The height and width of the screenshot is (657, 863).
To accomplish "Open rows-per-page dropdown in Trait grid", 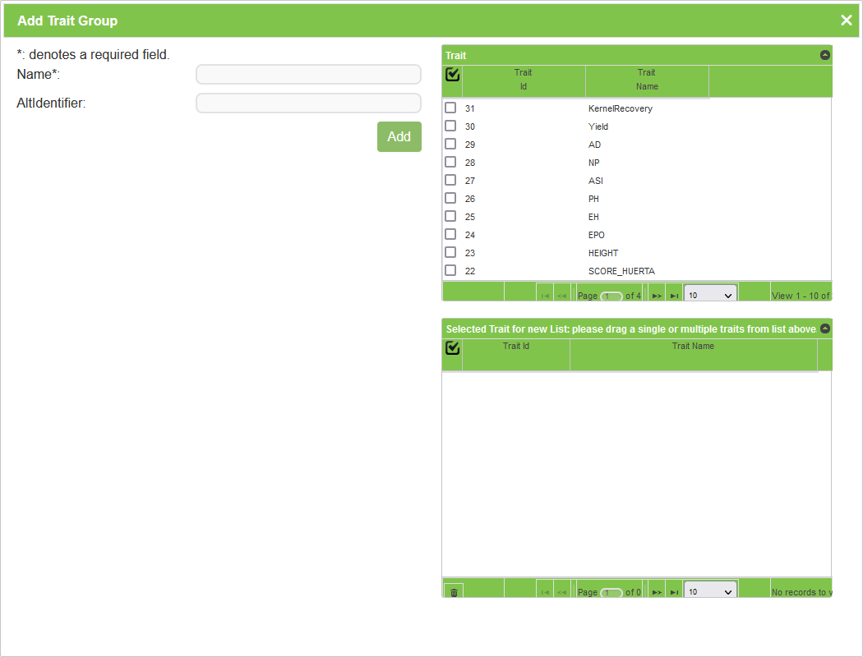I will 710,294.
